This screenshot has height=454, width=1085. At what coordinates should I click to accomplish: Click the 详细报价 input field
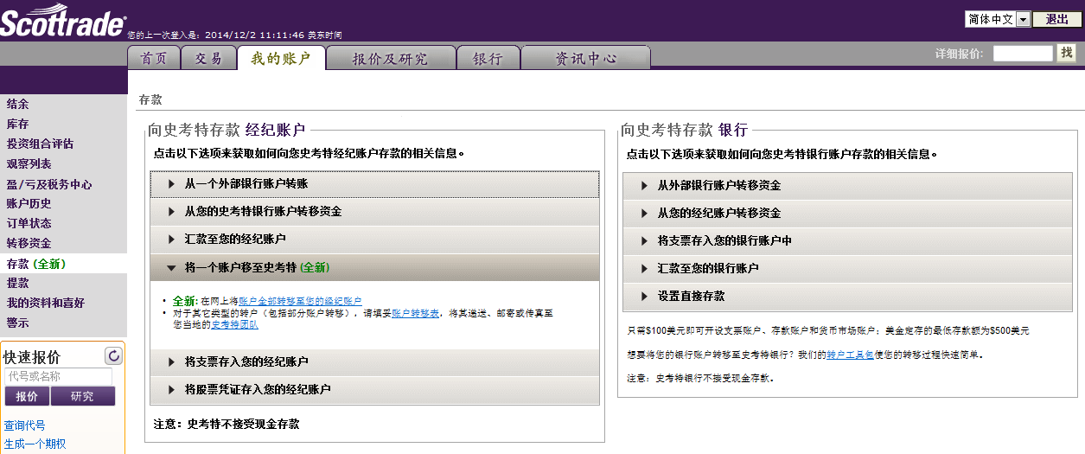pyautogui.click(x=1022, y=54)
